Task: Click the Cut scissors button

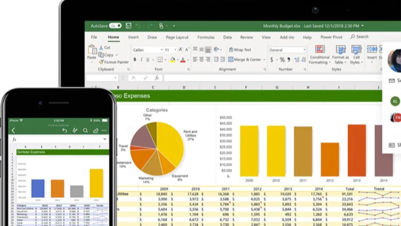Action: [105, 48]
